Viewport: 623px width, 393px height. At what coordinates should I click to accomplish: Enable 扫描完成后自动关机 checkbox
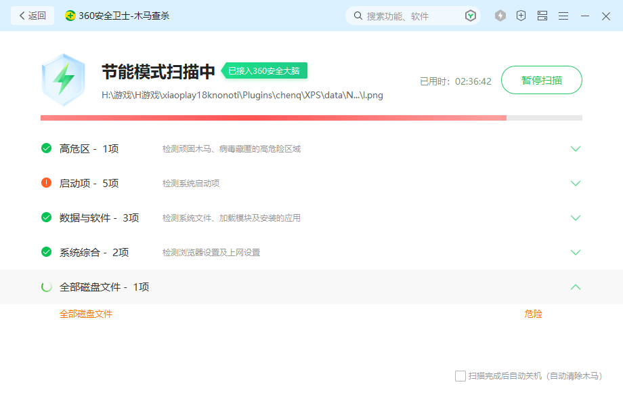coord(460,376)
